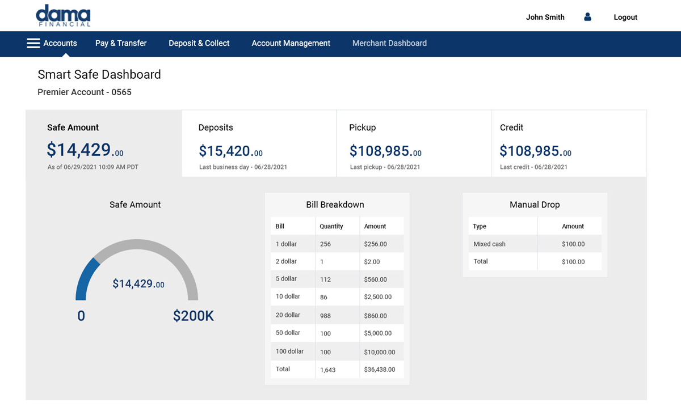Select the Deposits summary card
This screenshot has height=420, width=681.
(259, 144)
